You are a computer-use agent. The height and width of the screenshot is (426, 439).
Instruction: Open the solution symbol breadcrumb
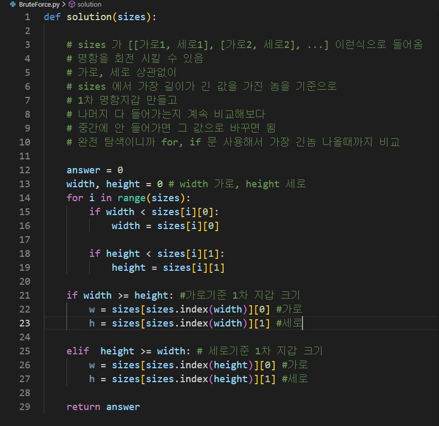click(89, 5)
